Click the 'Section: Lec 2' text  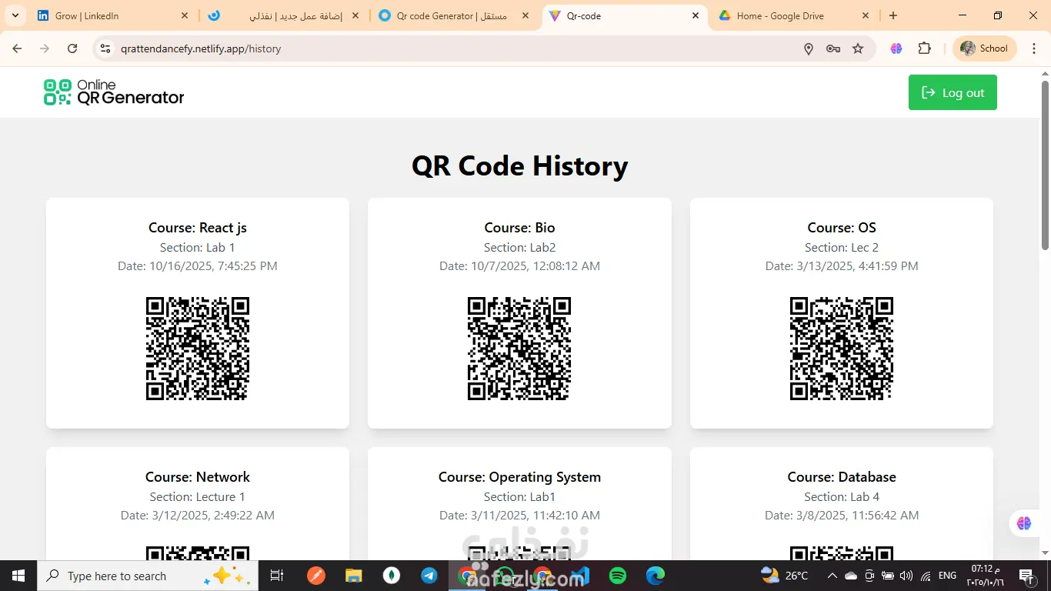tap(842, 248)
